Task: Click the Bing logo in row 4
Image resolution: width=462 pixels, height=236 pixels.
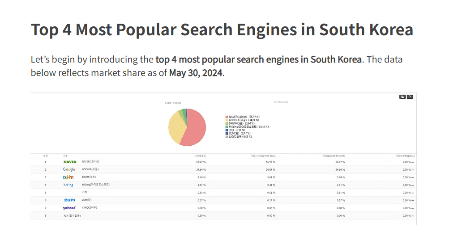Action: 68,185
